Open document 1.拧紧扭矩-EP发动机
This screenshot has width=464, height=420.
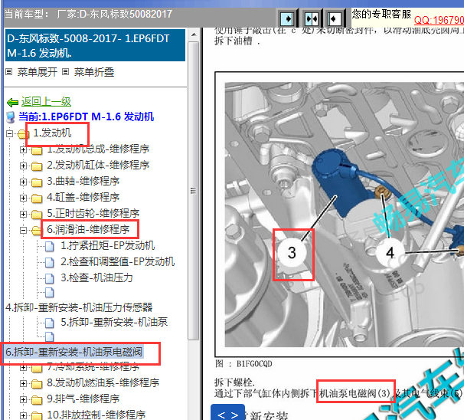pos(108,245)
